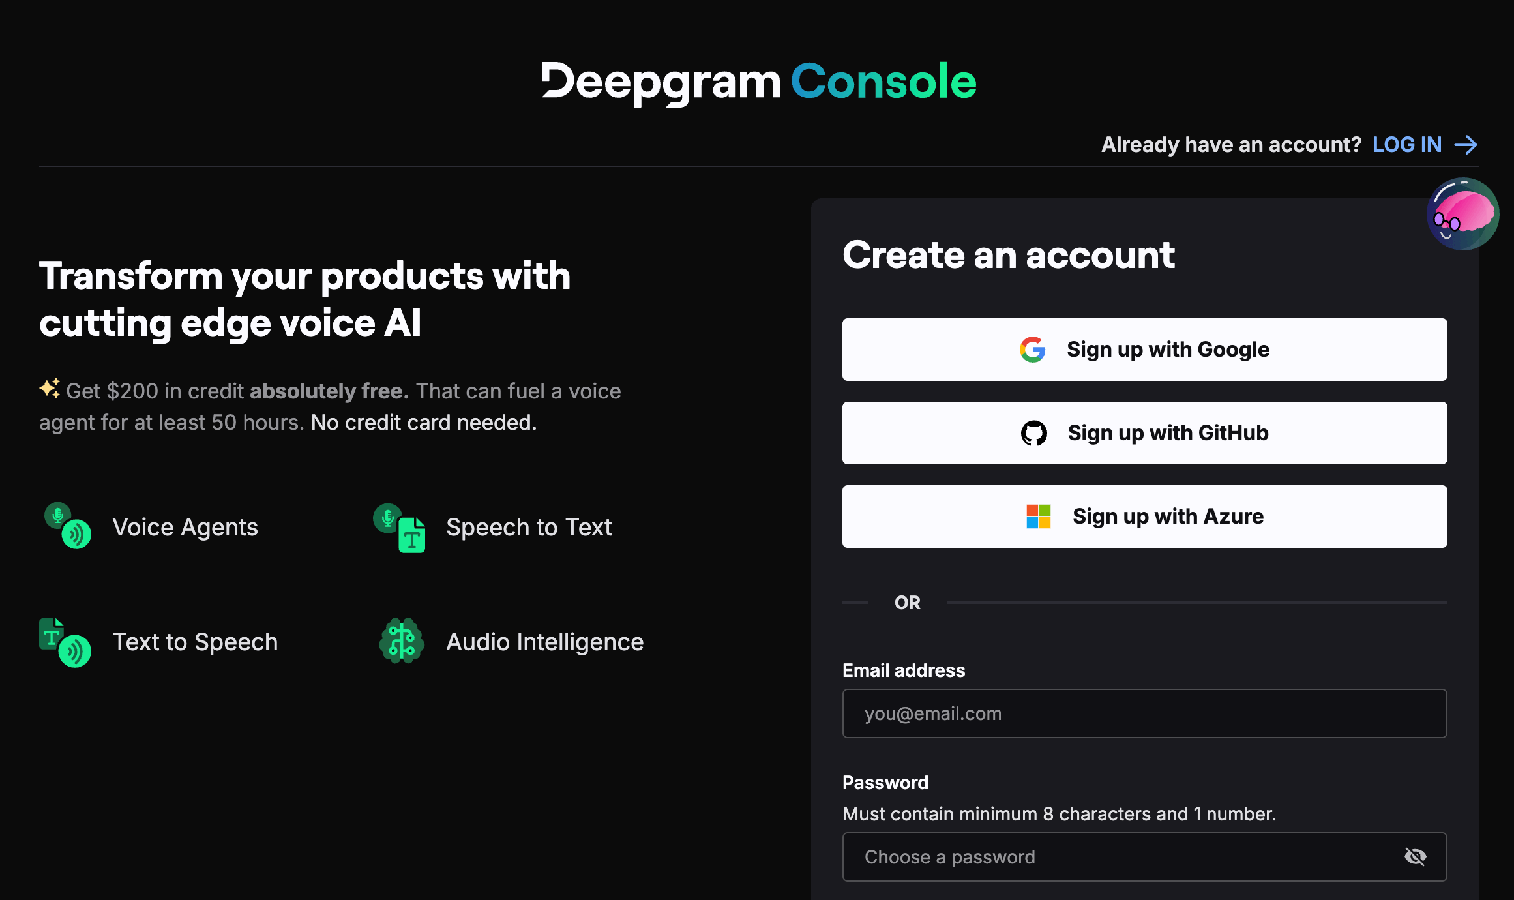
Task: Click the OR divider text
Action: pos(906,602)
